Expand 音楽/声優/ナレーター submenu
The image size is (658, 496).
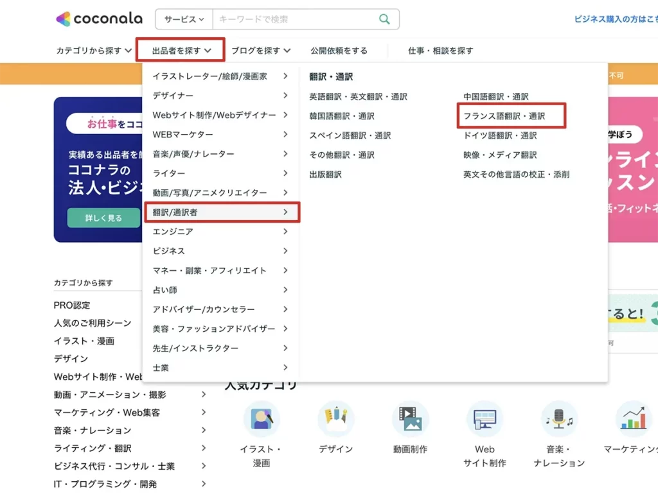(x=221, y=154)
